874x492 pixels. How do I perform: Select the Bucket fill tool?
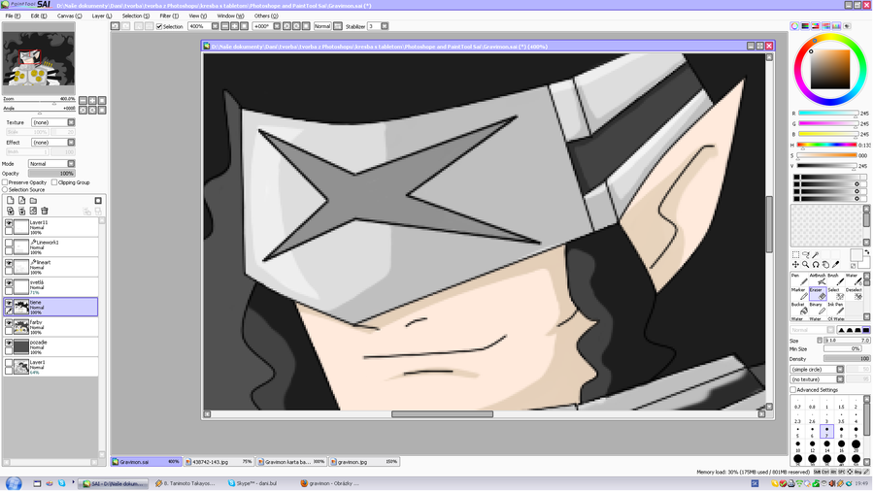click(798, 309)
